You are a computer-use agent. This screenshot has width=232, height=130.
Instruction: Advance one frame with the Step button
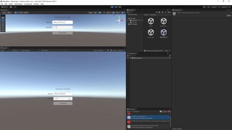(x=120, y=7)
